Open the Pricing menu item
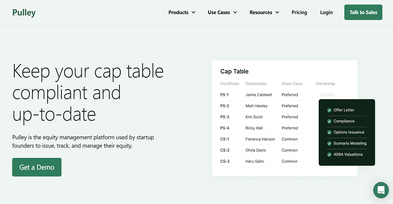393x204 pixels. (x=299, y=12)
